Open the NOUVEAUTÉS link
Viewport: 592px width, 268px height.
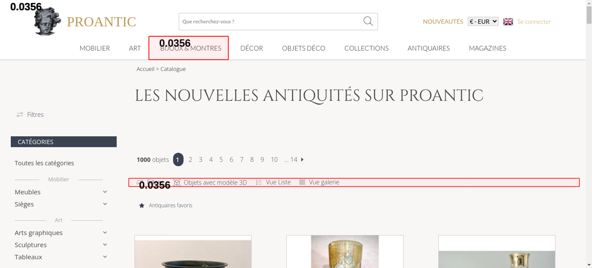[x=443, y=22]
